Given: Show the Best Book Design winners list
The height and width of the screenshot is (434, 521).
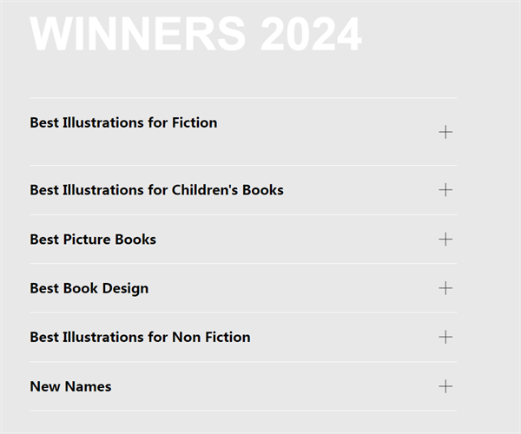Looking at the screenshot, I should pos(242,288).
